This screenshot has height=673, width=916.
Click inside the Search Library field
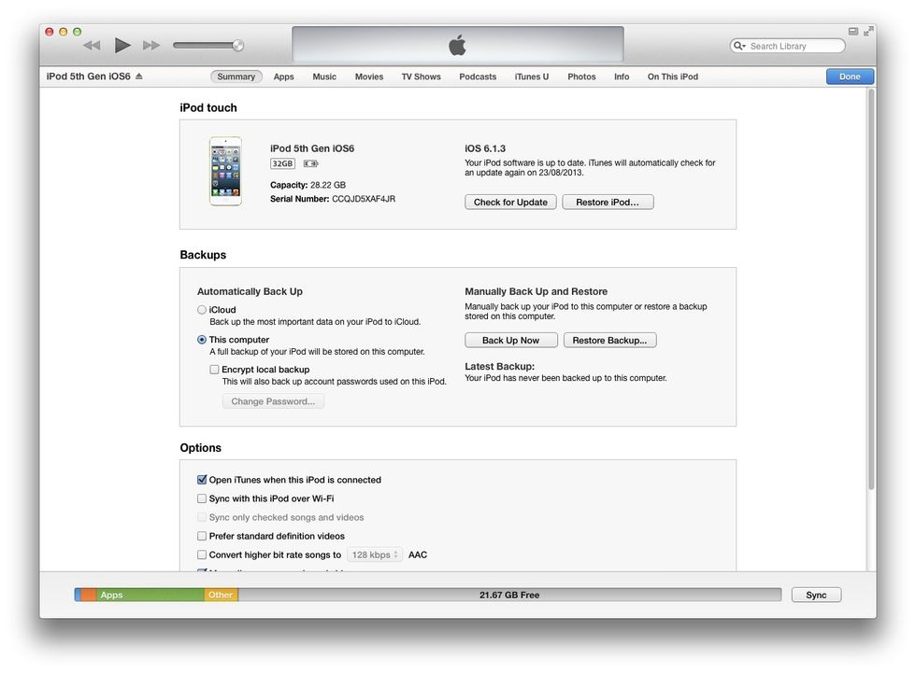click(793, 46)
